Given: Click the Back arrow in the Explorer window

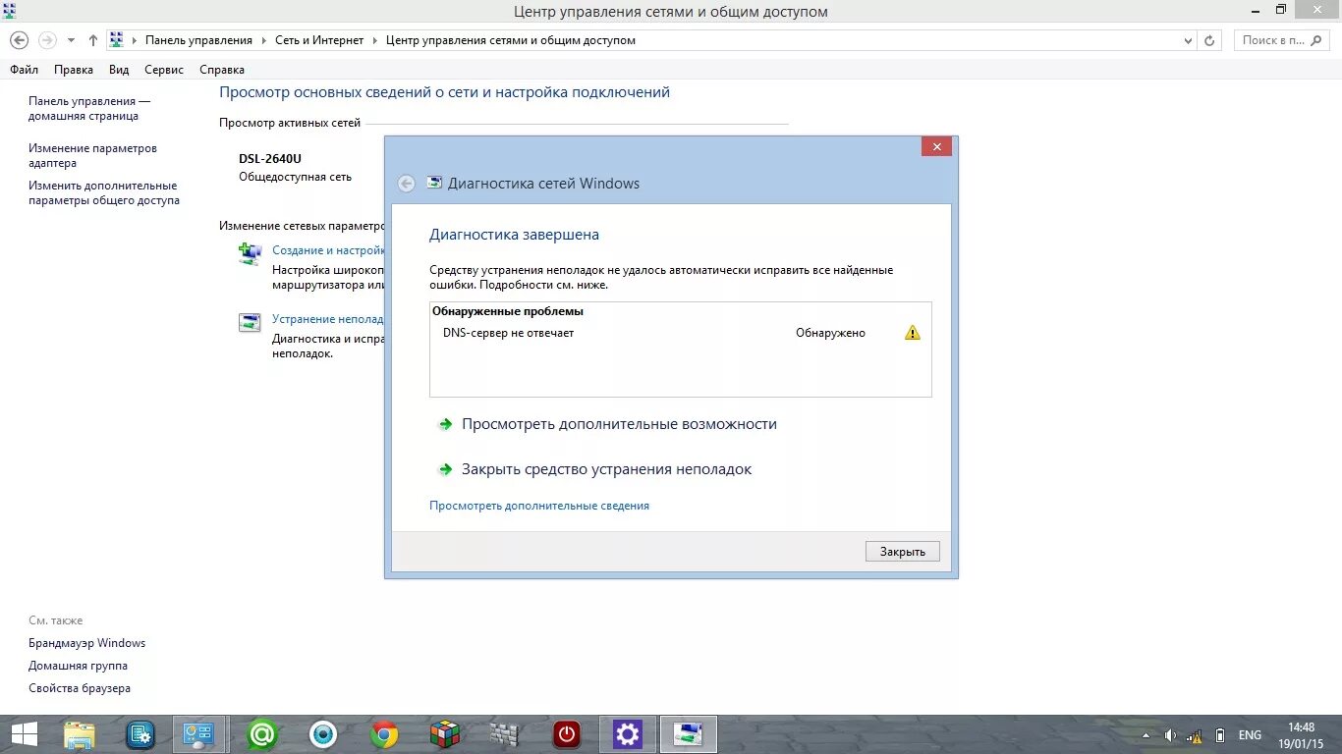Looking at the screenshot, I should pyautogui.click(x=19, y=40).
